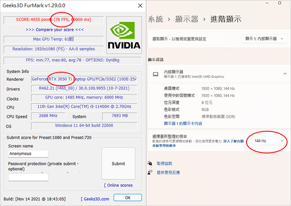This screenshot has height=206, width=291.
Task: Maximize the Settings window
Action: click(x=279, y=3)
